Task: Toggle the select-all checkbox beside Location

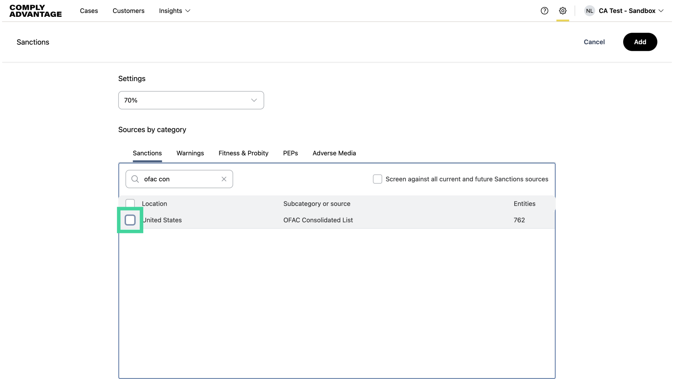Action: point(130,204)
